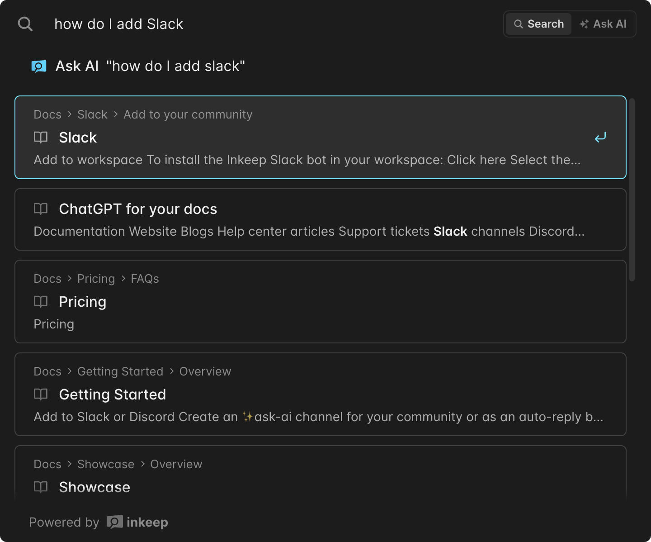Click the book icon beside Getting Started
Screen dimensions: 651x542
(41, 395)
